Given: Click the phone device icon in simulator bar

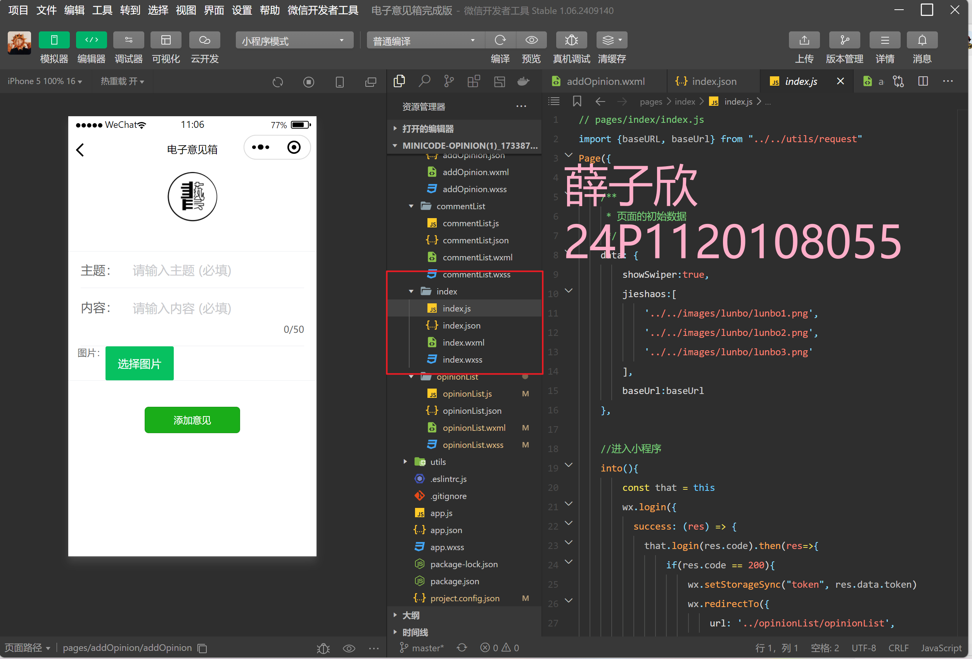Looking at the screenshot, I should [340, 82].
